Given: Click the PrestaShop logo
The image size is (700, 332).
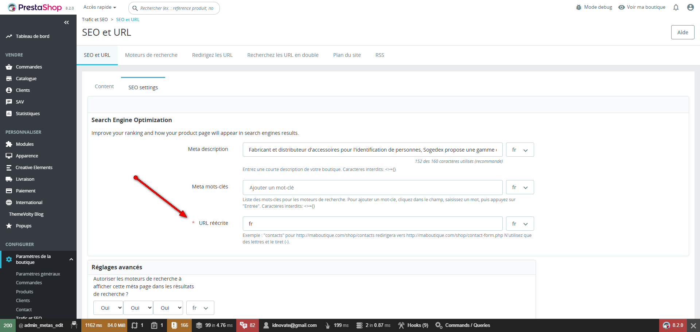Looking at the screenshot, I should pyautogui.click(x=35, y=7).
